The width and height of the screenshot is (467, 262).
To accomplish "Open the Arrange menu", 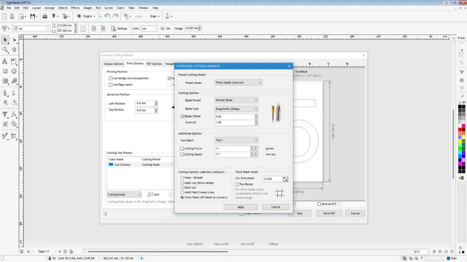I will coord(50,8).
